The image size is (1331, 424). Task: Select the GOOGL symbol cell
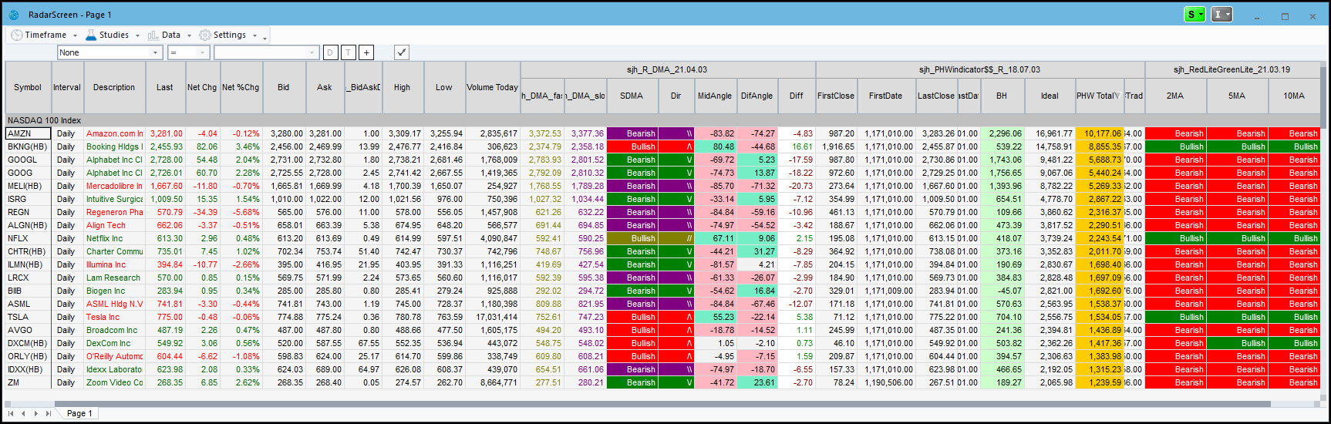tap(28, 160)
